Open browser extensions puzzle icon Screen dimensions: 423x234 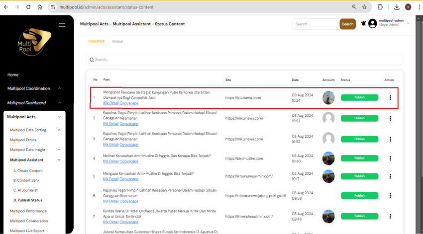coord(380,7)
